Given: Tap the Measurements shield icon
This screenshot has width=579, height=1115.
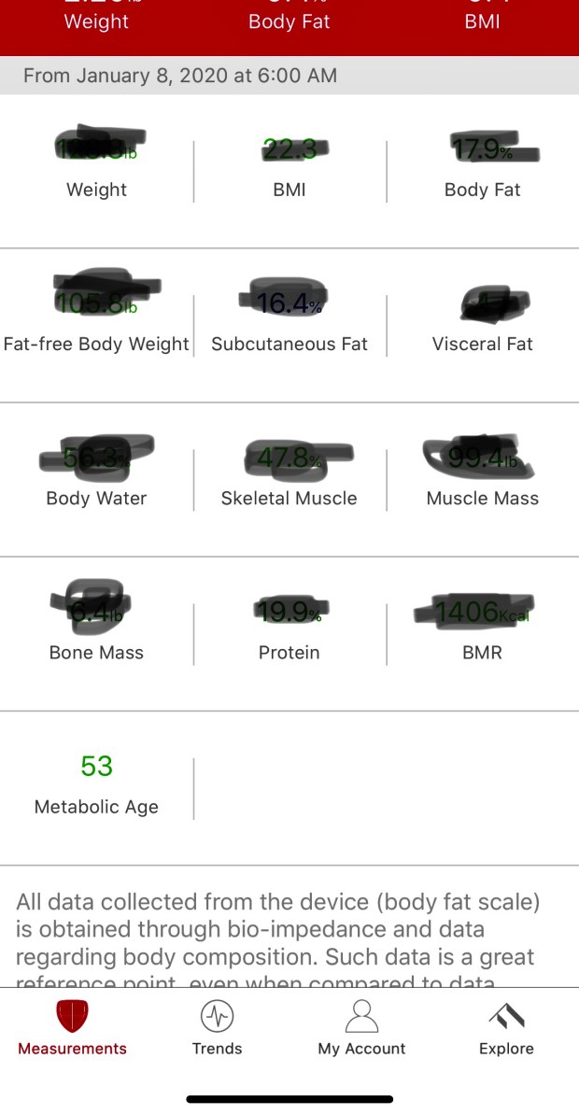Looking at the screenshot, I should [72, 1015].
